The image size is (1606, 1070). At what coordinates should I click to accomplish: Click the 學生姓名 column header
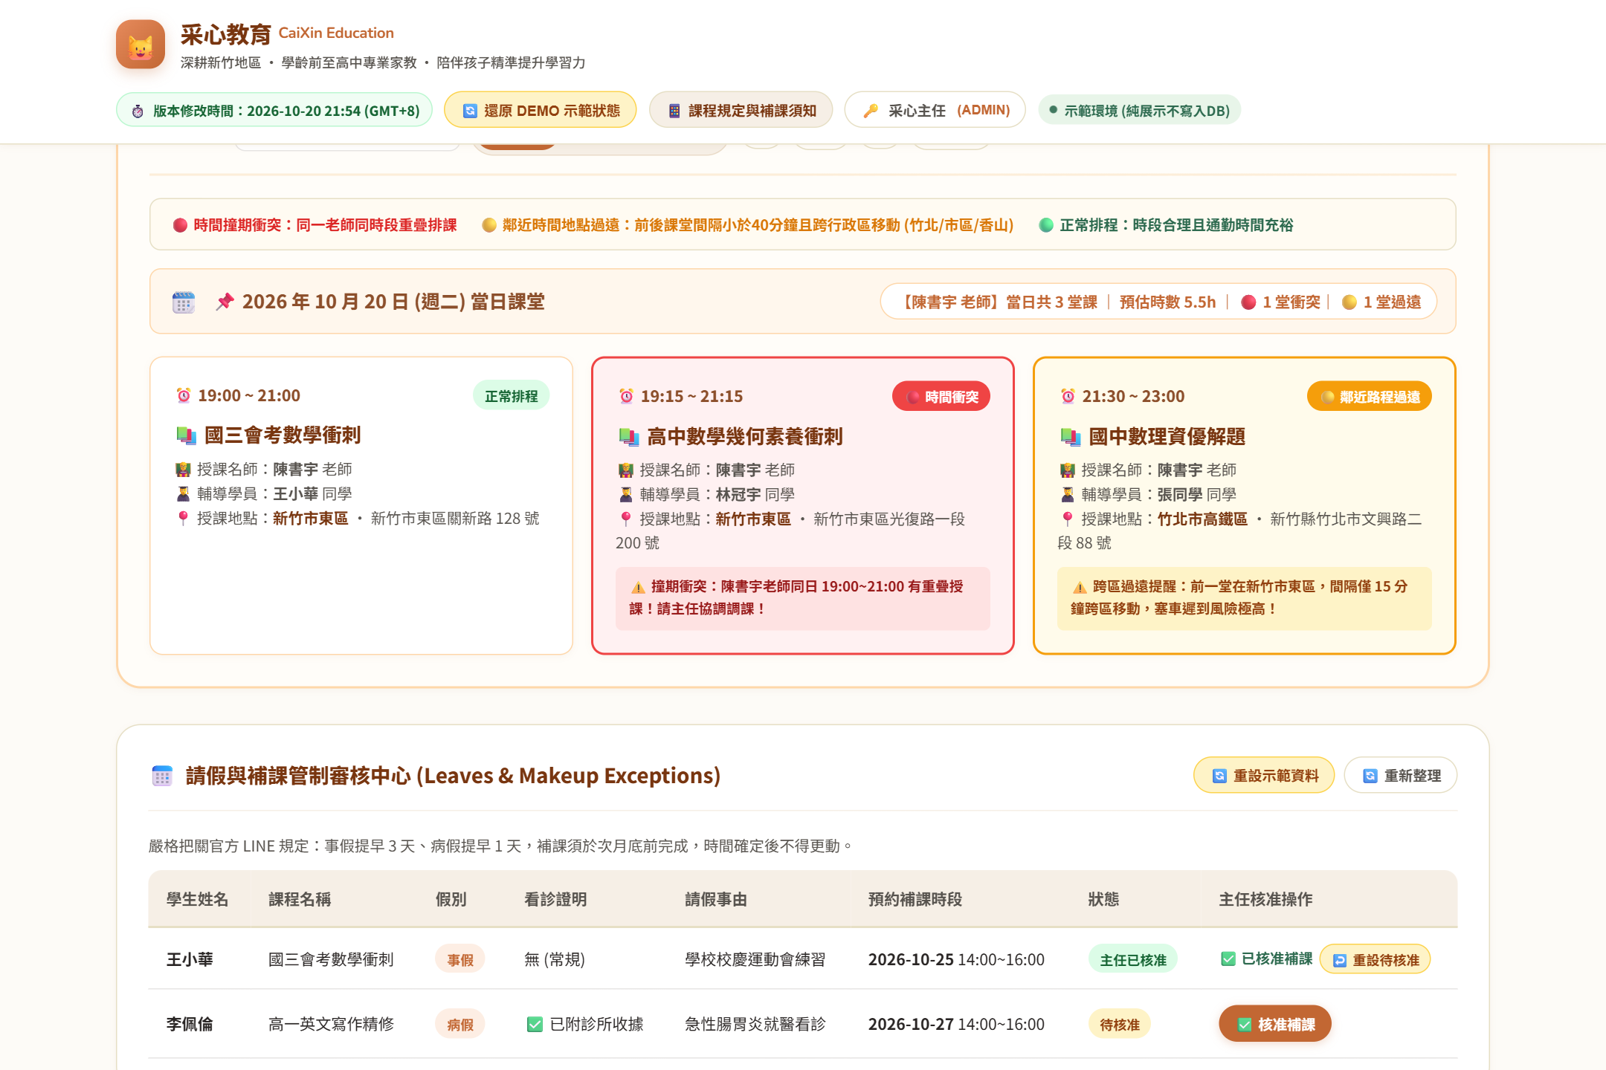point(197,899)
